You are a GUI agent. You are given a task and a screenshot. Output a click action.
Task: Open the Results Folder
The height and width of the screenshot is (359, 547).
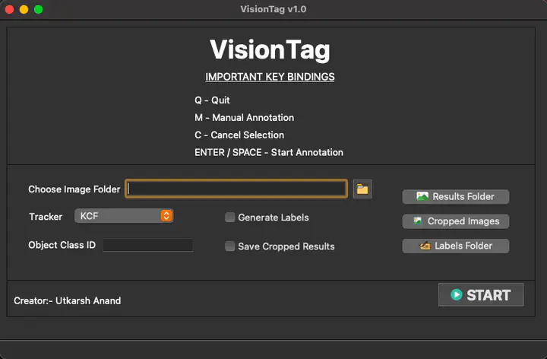(455, 196)
